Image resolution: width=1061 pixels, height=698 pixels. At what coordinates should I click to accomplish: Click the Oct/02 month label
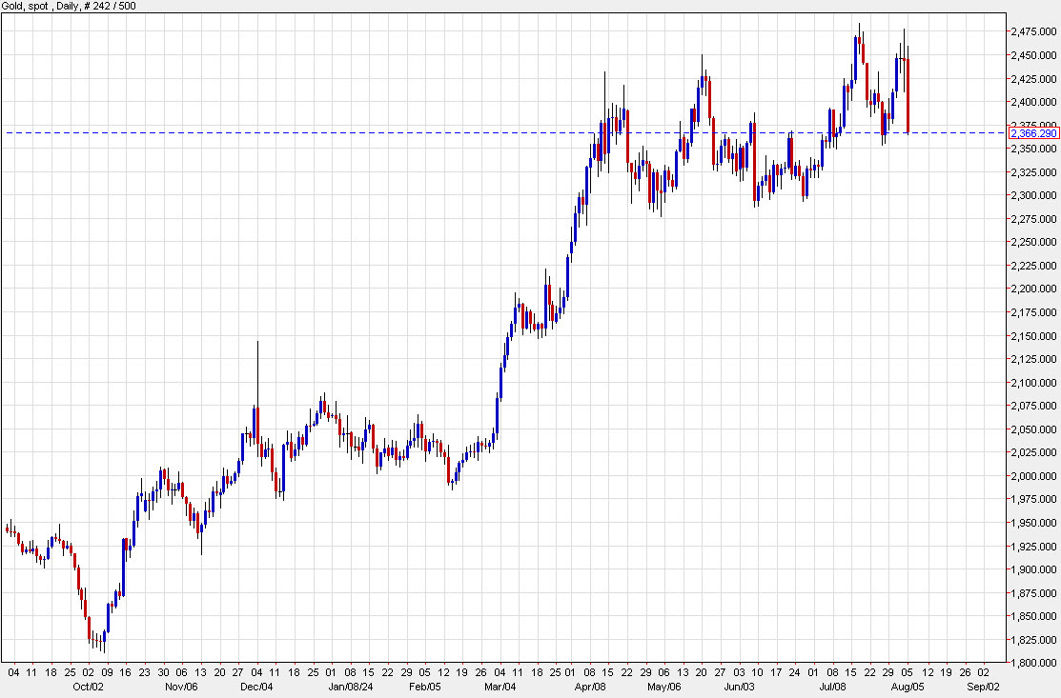click(x=88, y=687)
